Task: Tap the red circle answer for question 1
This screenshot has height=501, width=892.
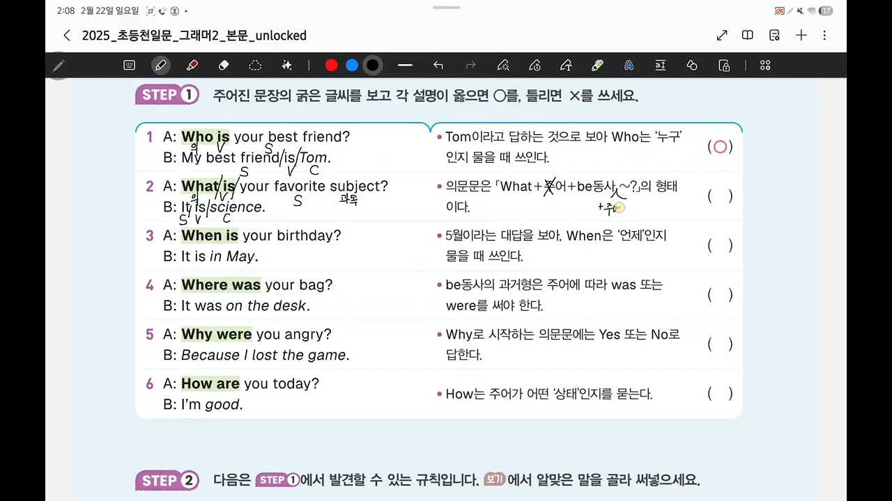Action: tap(721, 147)
